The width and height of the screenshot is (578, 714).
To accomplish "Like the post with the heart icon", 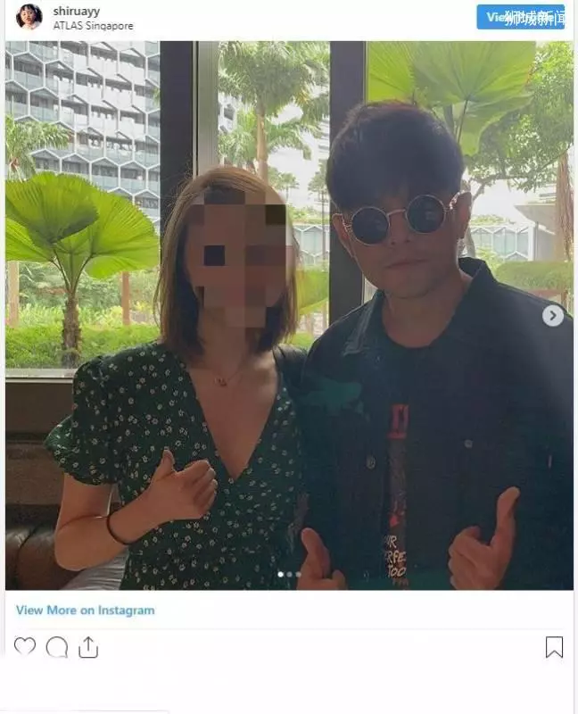I will tap(25, 645).
